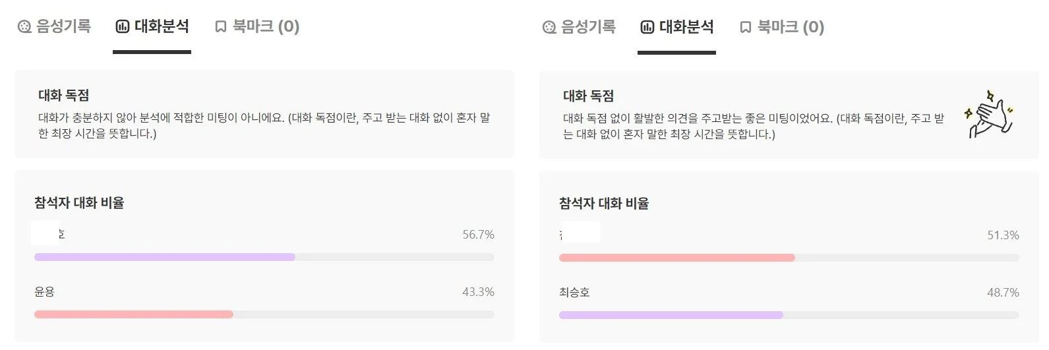Click the purple 48.7% bar under 최승호
This screenshot has width=1049, height=350.
tap(671, 315)
